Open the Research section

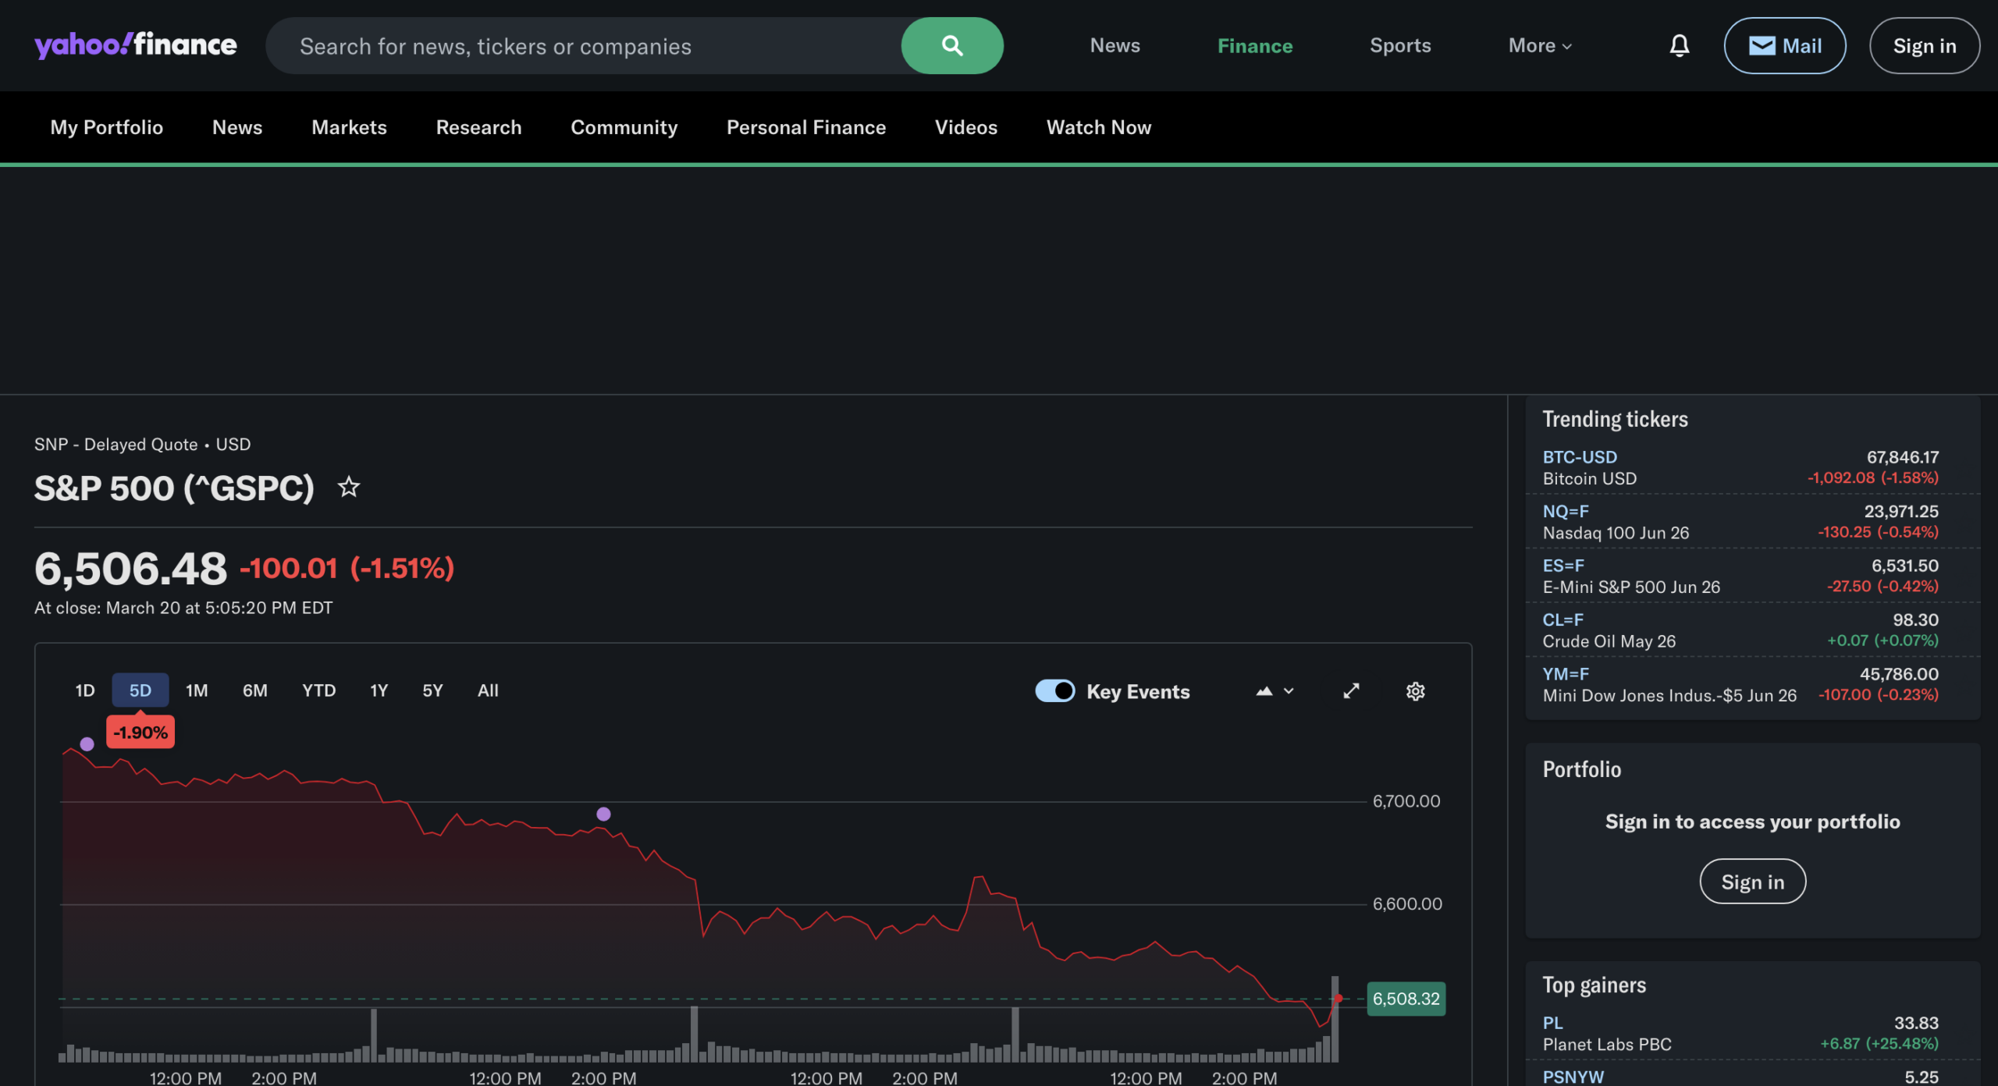[x=478, y=127]
